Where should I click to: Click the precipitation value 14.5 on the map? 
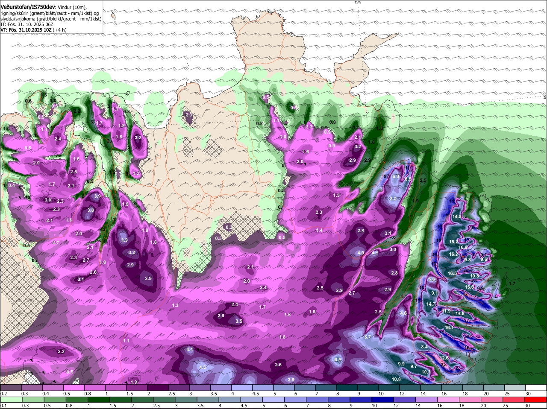tap(457, 217)
